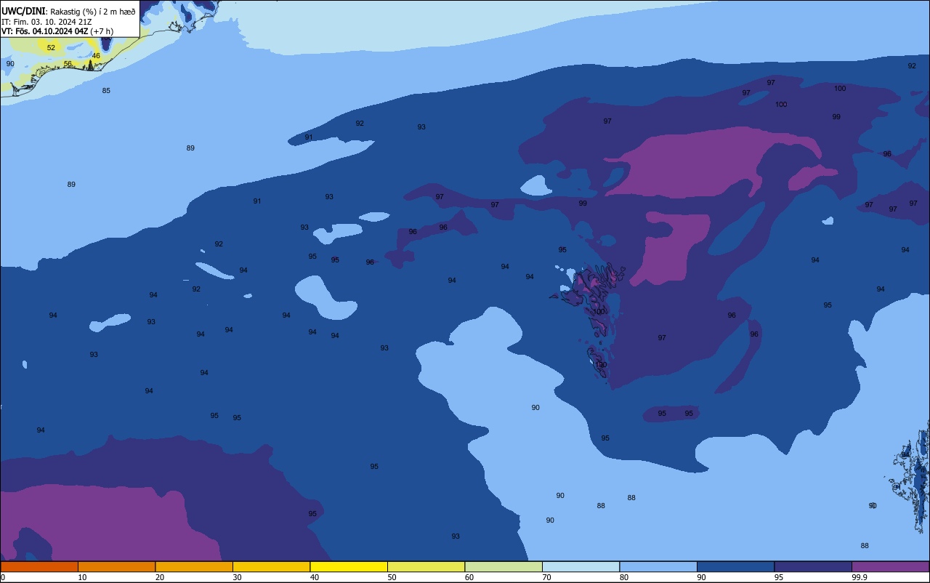Click the 'VT: Fös. 04.10.2024 04Z (+7 h)' line

(x=57, y=31)
